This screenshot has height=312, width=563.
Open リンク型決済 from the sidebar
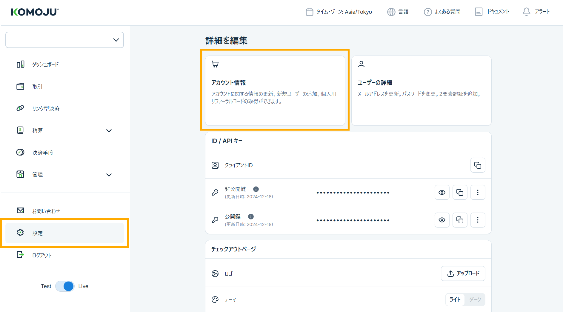point(20,108)
